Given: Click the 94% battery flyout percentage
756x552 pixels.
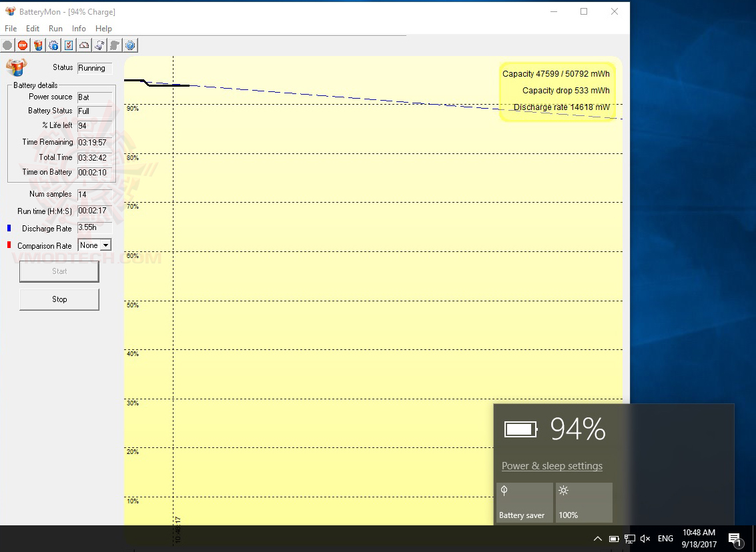Looking at the screenshot, I should (578, 429).
